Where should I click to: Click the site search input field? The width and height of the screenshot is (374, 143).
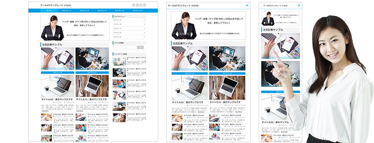[x=125, y=47]
